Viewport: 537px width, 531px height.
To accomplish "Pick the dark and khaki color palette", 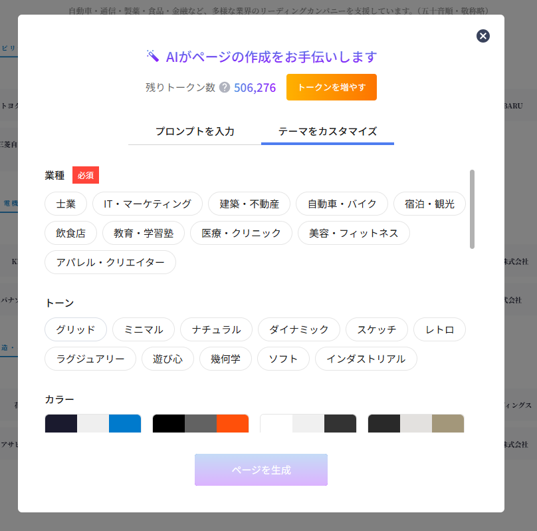I will [416, 423].
